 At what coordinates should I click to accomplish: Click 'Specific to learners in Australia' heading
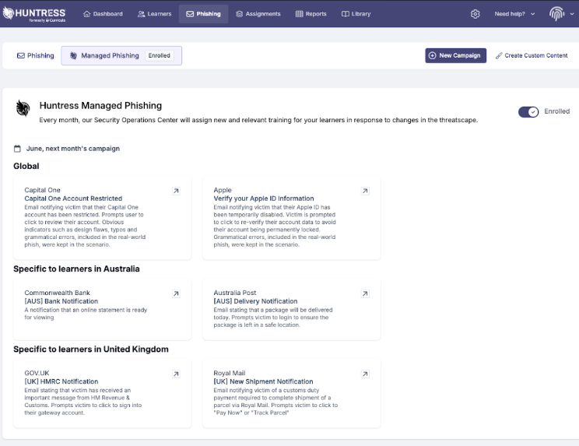[76, 269]
